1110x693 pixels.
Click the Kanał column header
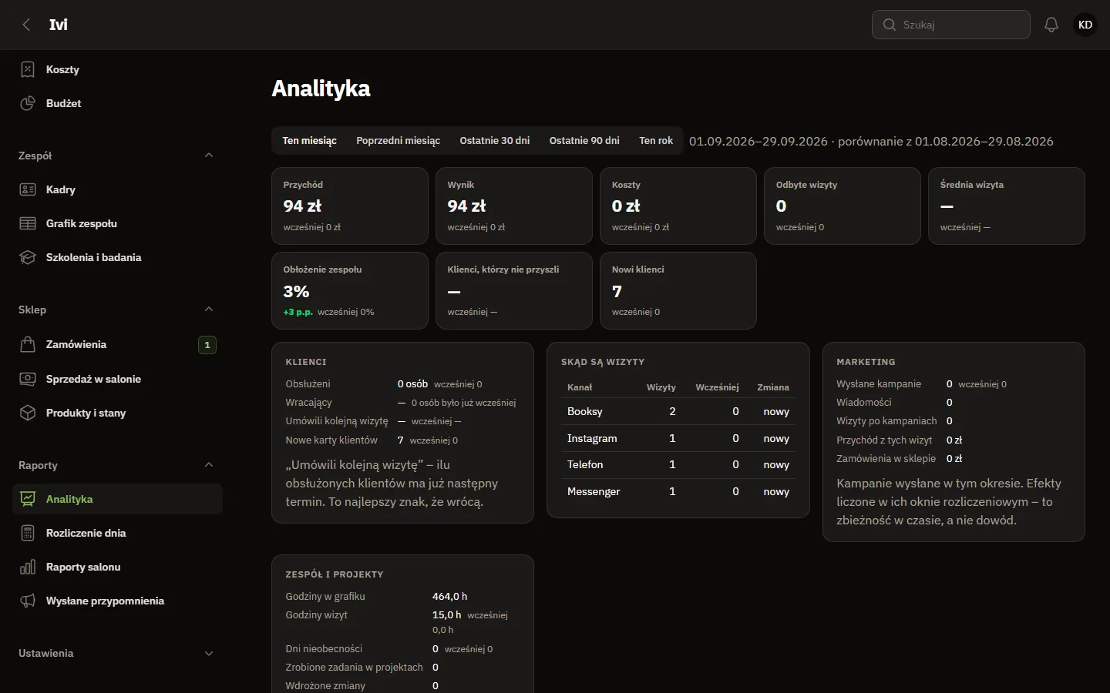click(x=580, y=387)
